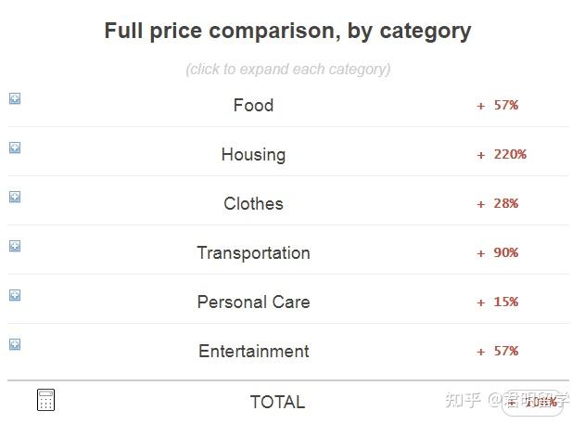Click the Entertainment category label
585x424 pixels.
253,351
